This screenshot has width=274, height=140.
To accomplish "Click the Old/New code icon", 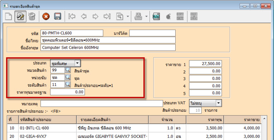I will [194, 16].
